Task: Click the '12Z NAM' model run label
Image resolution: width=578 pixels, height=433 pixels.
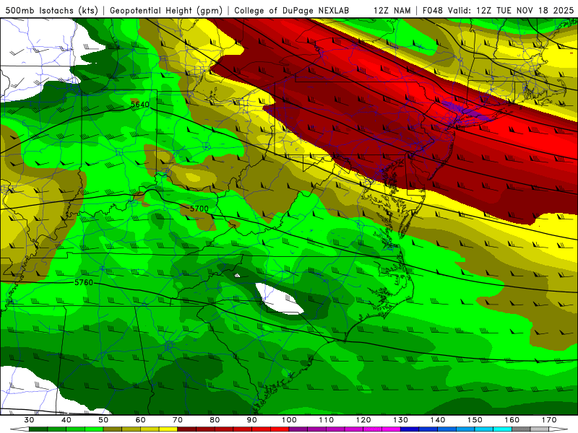Action: click(x=392, y=11)
